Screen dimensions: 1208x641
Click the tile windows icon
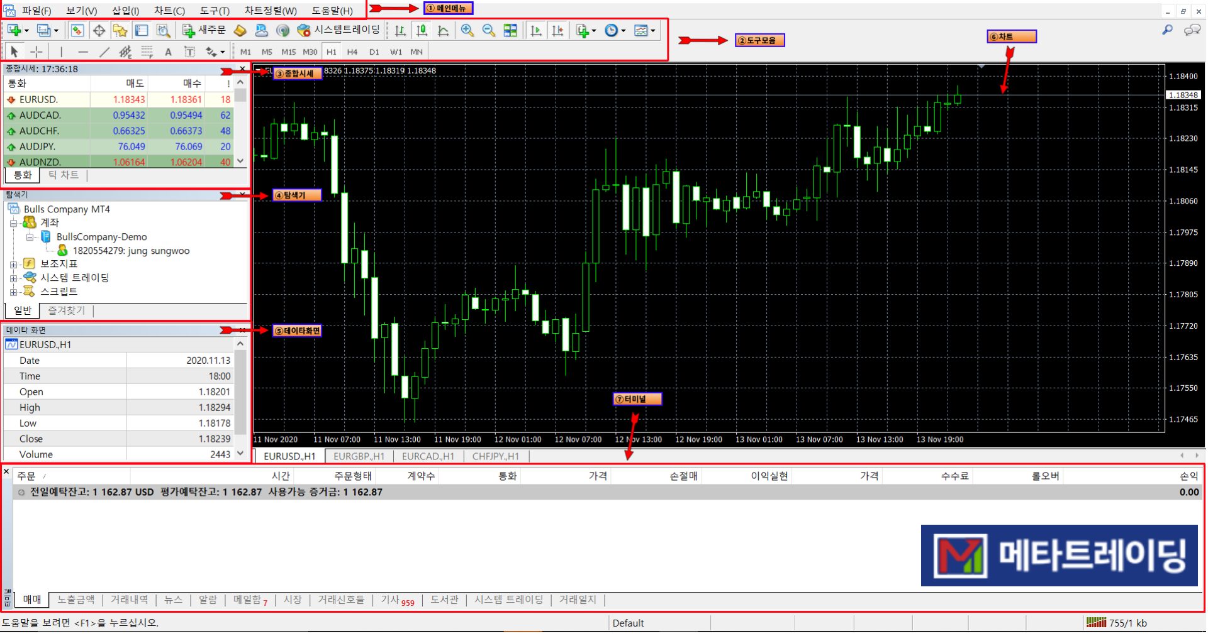510,30
